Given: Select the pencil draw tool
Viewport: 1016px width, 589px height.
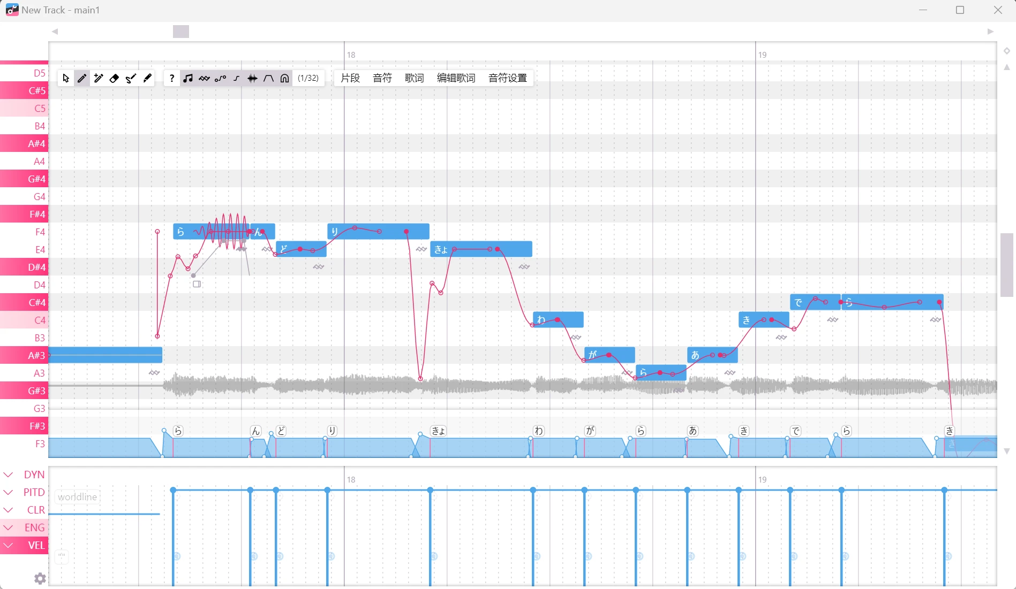Looking at the screenshot, I should point(82,78).
